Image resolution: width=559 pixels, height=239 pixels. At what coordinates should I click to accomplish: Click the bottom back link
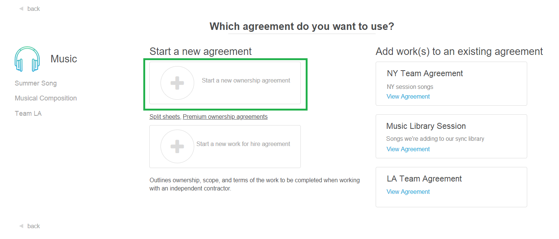point(33,226)
